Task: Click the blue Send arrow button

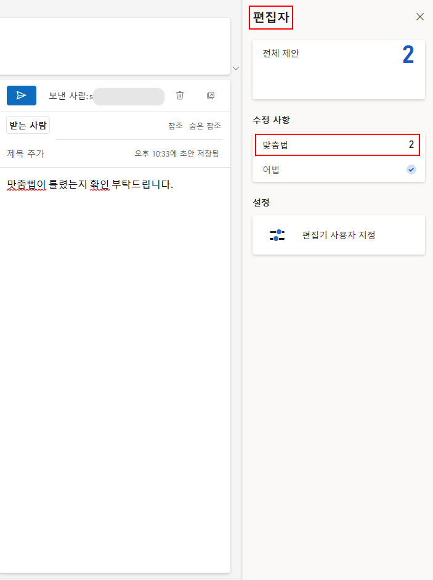Action: [x=22, y=96]
